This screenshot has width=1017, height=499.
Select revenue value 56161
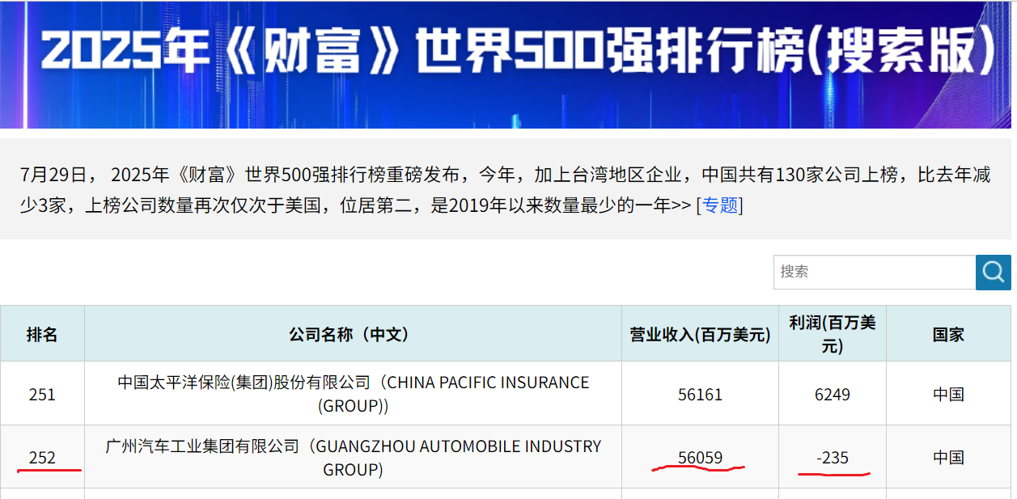coord(701,395)
